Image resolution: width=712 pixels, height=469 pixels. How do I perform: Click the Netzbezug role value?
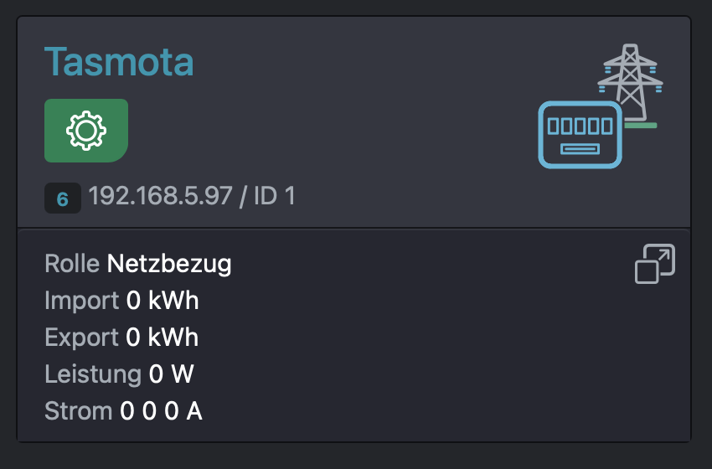point(169,264)
